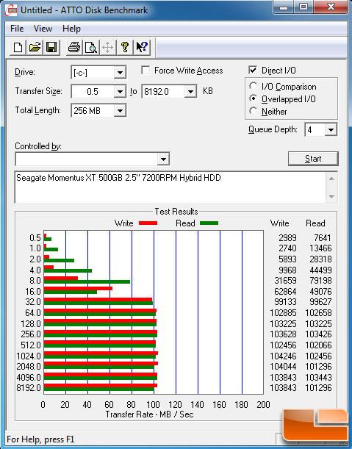Image resolution: width=352 pixels, height=449 pixels.
Task: Click the ATTO app icon in title bar
Action: pyautogui.click(x=11, y=10)
